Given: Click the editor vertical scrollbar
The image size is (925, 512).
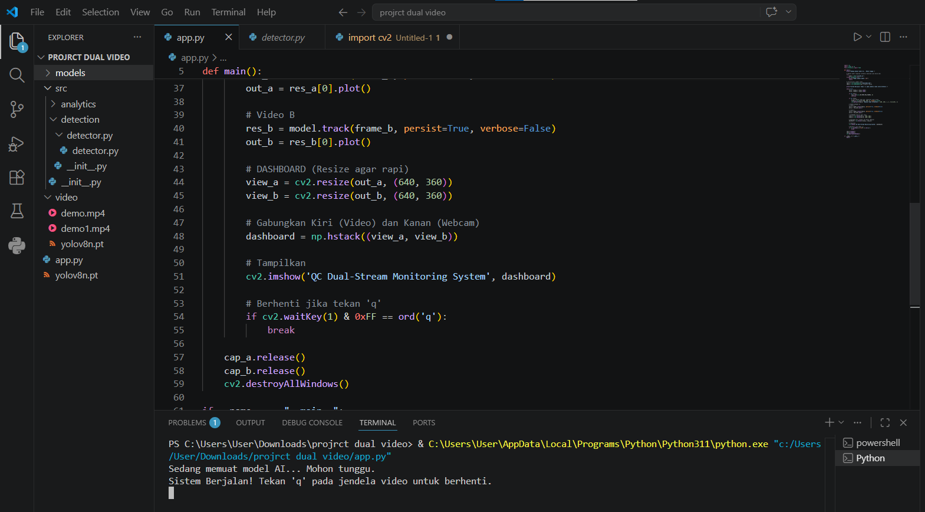Looking at the screenshot, I should coord(915,254).
